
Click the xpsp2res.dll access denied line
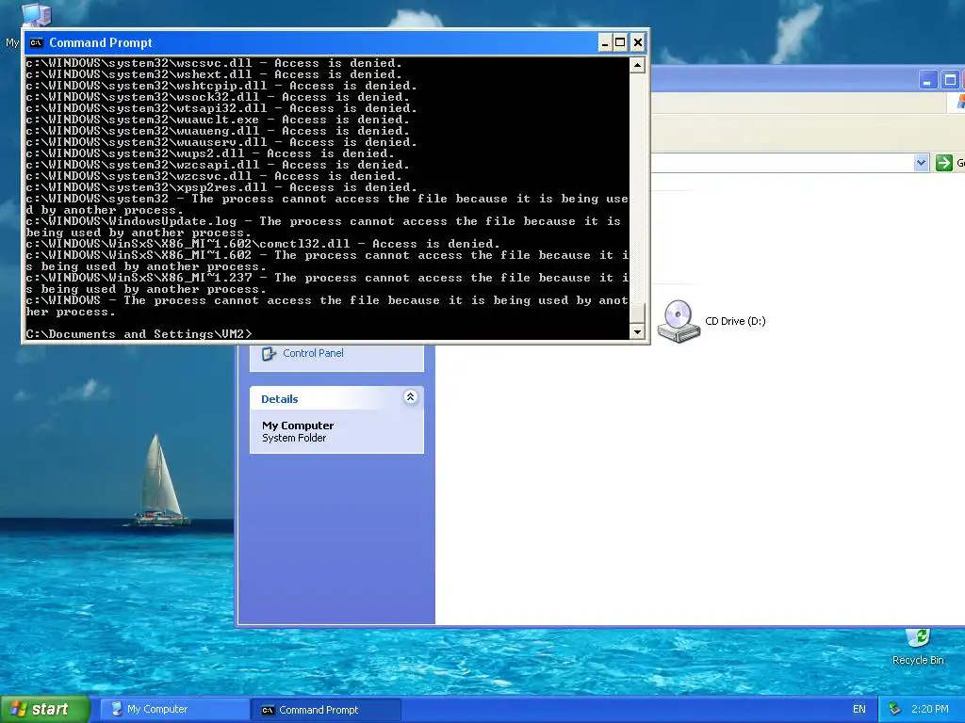pyautogui.click(x=221, y=187)
